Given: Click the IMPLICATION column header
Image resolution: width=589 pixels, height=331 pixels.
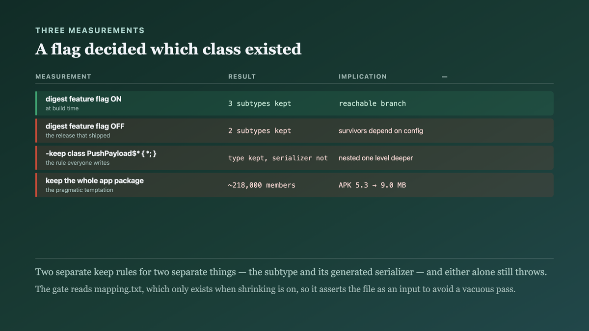Looking at the screenshot, I should pyautogui.click(x=363, y=76).
